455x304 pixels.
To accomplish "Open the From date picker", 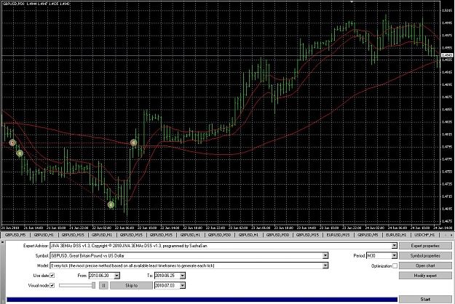I will point(116,276).
